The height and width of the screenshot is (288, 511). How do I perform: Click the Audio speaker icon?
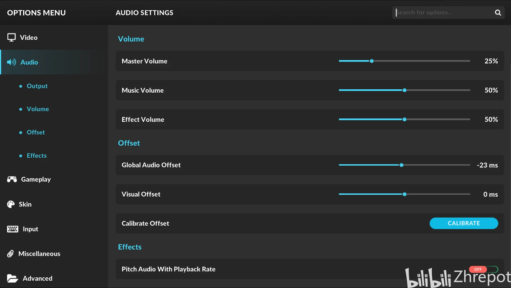tap(12, 62)
